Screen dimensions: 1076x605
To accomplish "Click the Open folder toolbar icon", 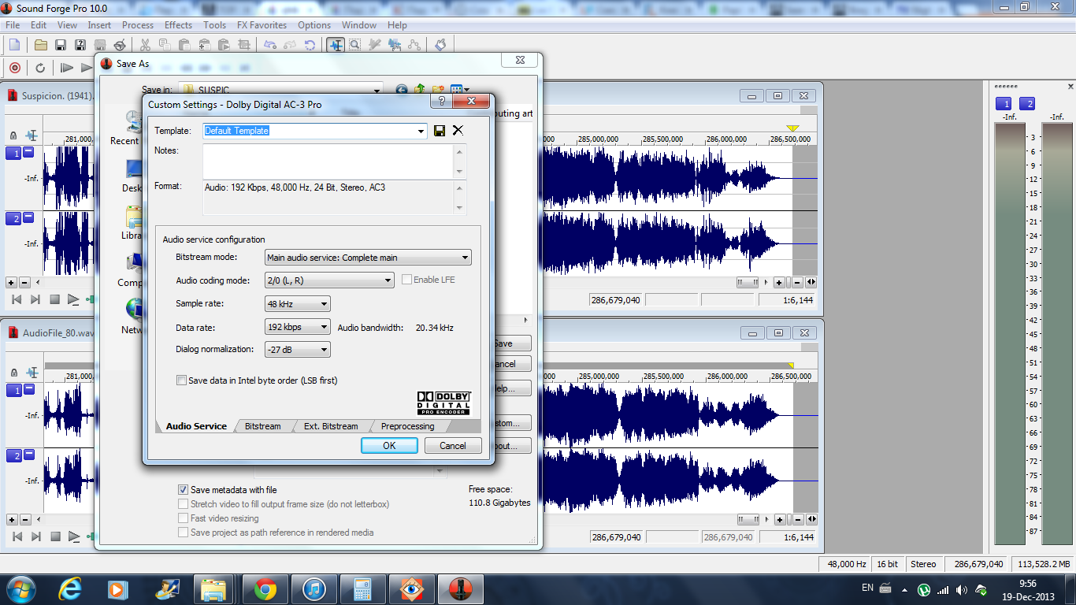I will 40,45.
